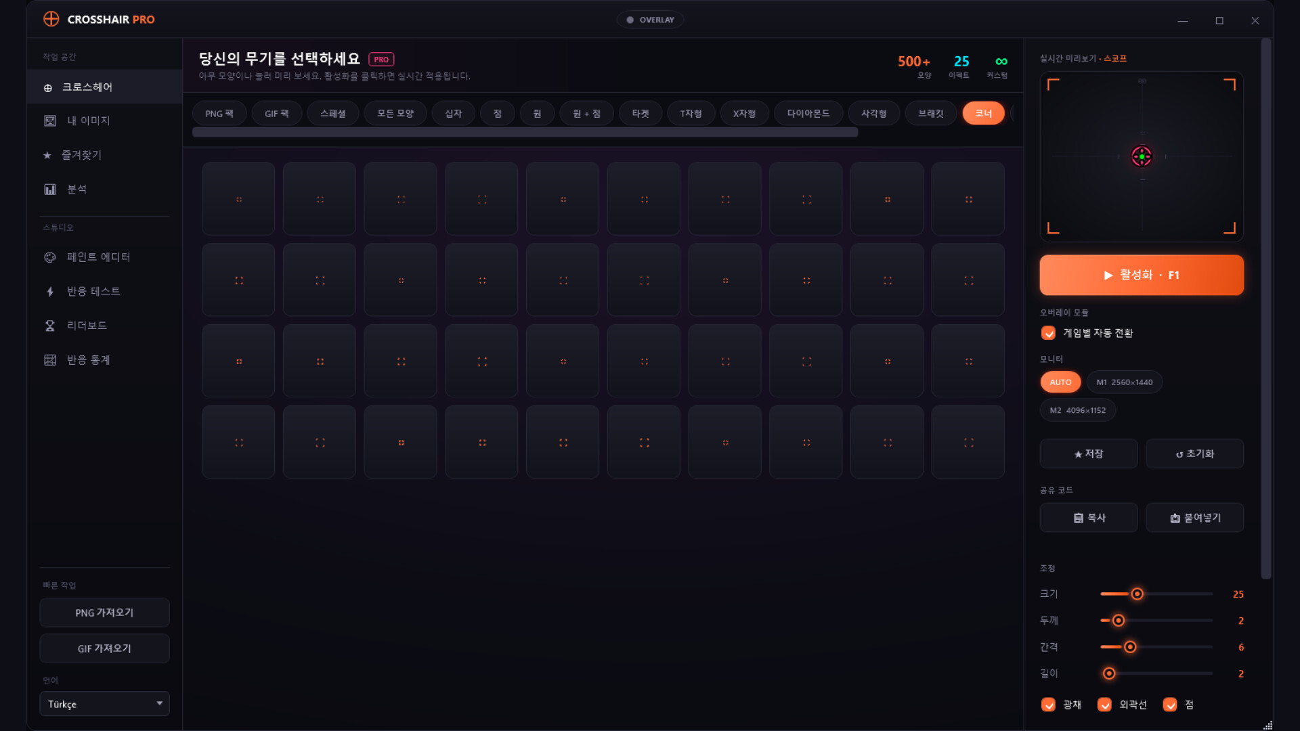The height and width of the screenshot is (731, 1300).
Task: Click the 활성화 F1 activate button
Action: pos(1142,275)
